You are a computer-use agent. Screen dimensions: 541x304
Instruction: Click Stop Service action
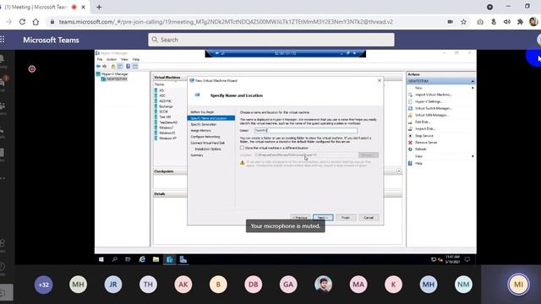[x=424, y=135]
